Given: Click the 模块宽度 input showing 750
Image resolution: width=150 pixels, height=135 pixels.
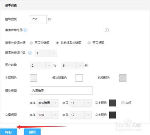Looking at the screenshot, I should pos(38,19).
